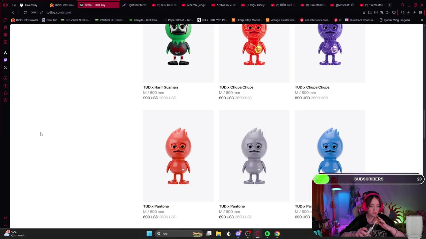Open Kick Link Crawler bookmark
The height and width of the screenshot is (239, 426).
[25, 20]
